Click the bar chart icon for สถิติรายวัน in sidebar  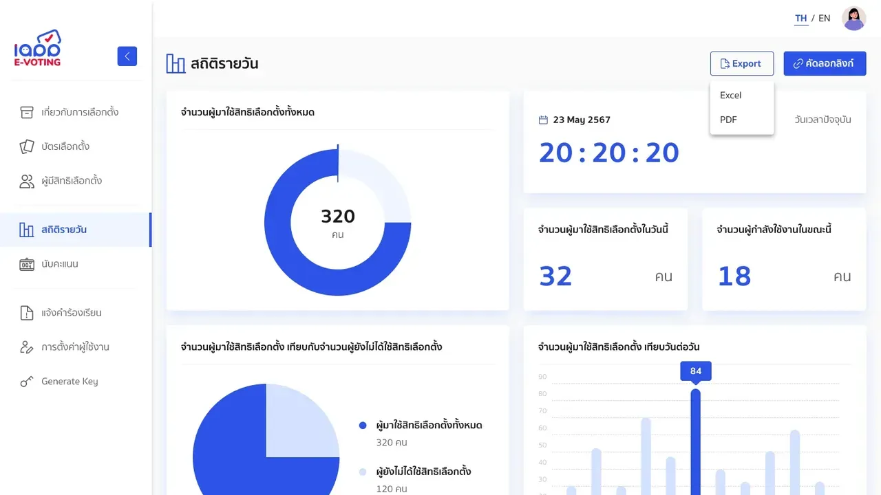(x=27, y=230)
